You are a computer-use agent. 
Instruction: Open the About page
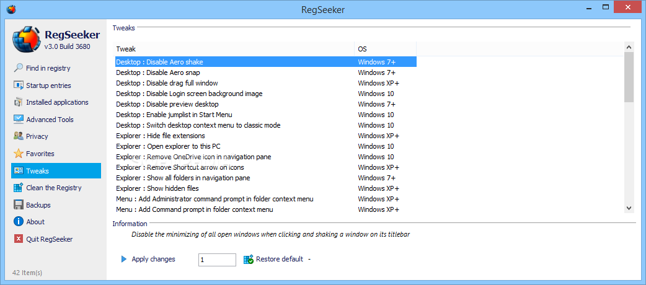click(35, 222)
